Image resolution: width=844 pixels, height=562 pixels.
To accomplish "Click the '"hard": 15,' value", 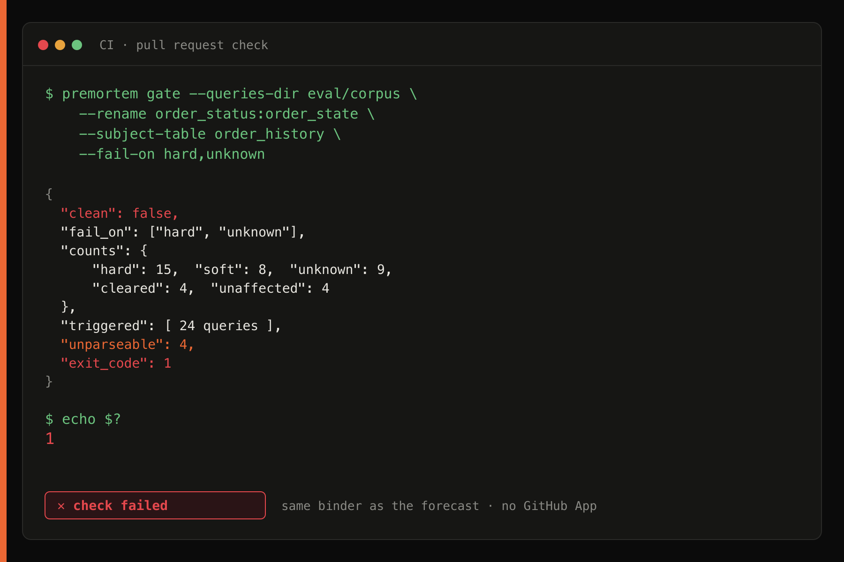I will (x=136, y=269).
